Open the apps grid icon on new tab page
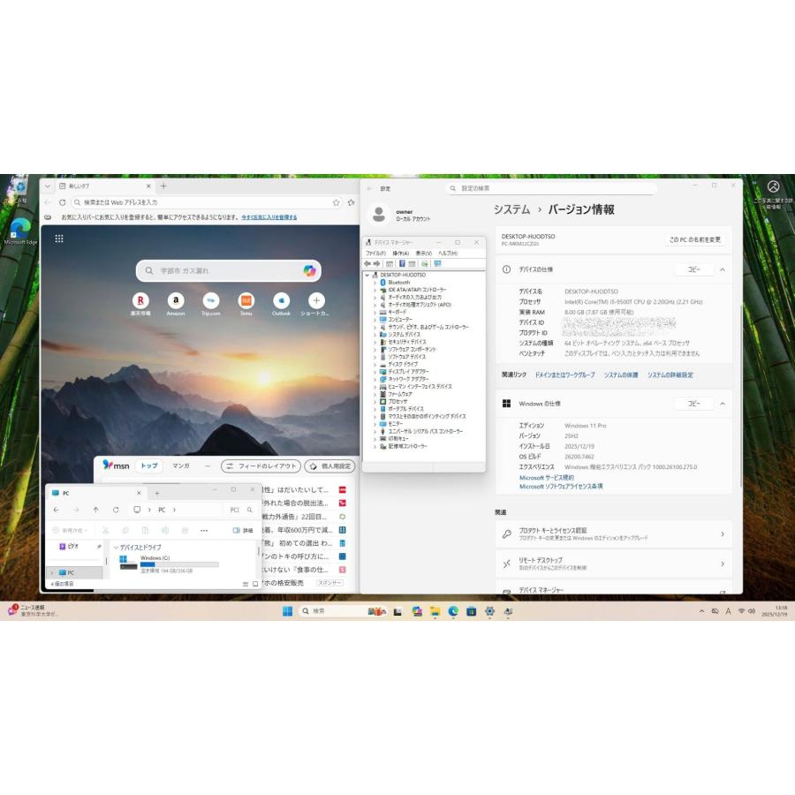 pos(59,238)
